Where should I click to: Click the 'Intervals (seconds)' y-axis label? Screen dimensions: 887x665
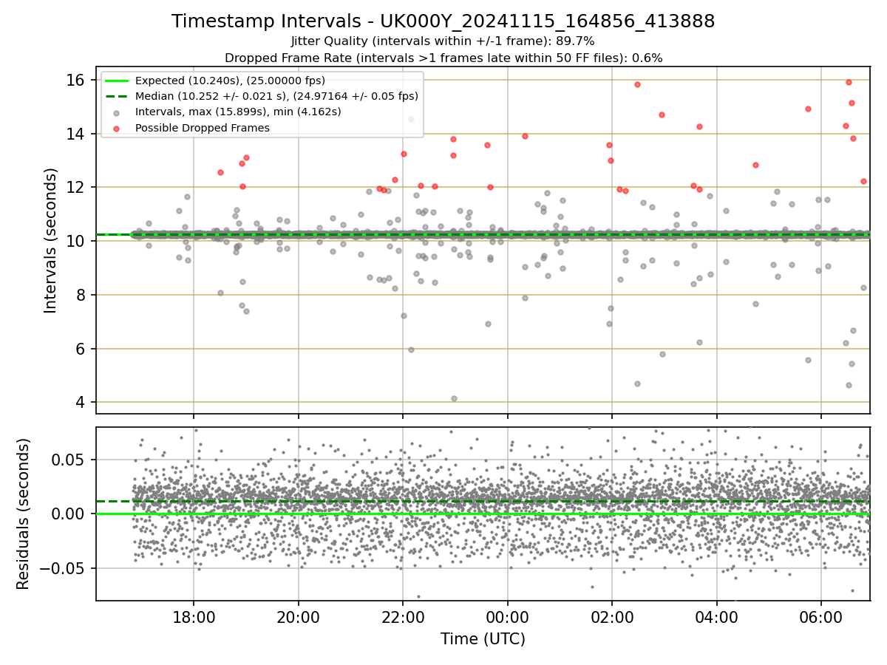pos(51,240)
